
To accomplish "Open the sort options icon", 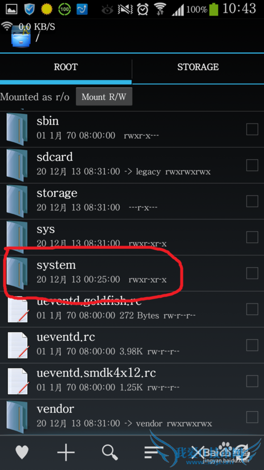I will pos(153,453).
